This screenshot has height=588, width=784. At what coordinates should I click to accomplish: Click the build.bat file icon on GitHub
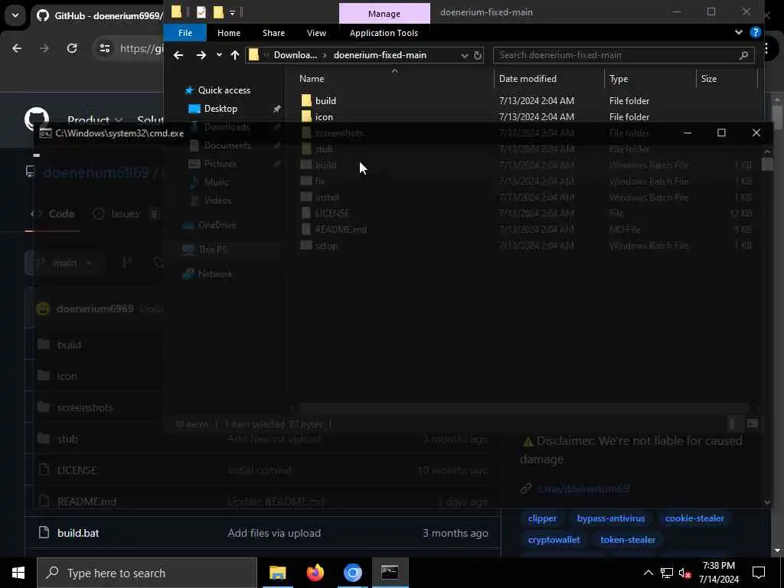pos(44,533)
